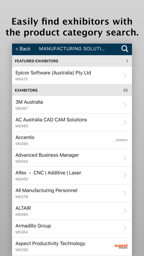The image size is (144, 256).
Task: Tap chevron for All Manufacturing Personnel
Action: tap(125, 193)
